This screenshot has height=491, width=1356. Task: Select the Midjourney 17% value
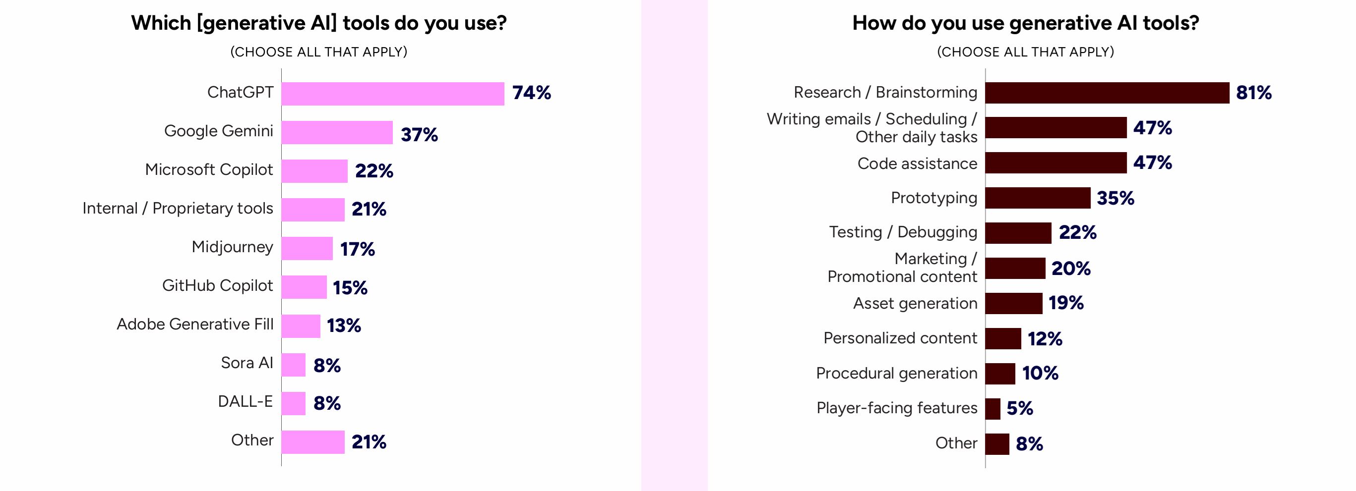tap(358, 249)
